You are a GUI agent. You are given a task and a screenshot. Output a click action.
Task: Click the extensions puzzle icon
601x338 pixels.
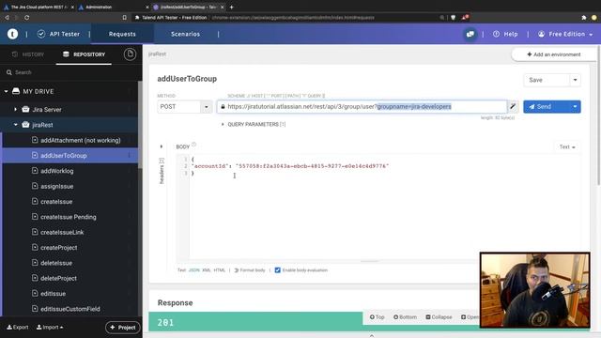pyautogui.click(x=583, y=18)
